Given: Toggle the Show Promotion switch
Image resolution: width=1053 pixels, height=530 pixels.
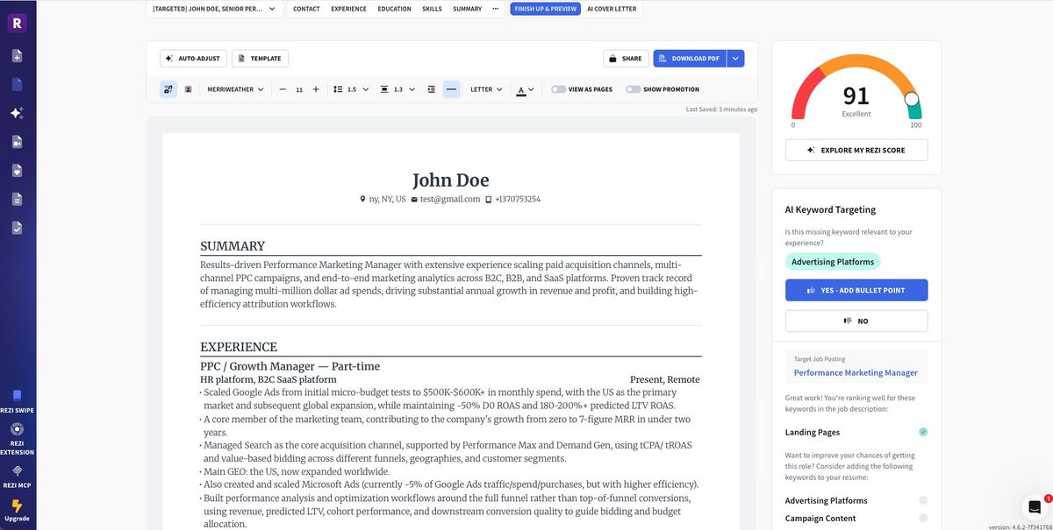Looking at the screenshot, I should click(633, 89).
